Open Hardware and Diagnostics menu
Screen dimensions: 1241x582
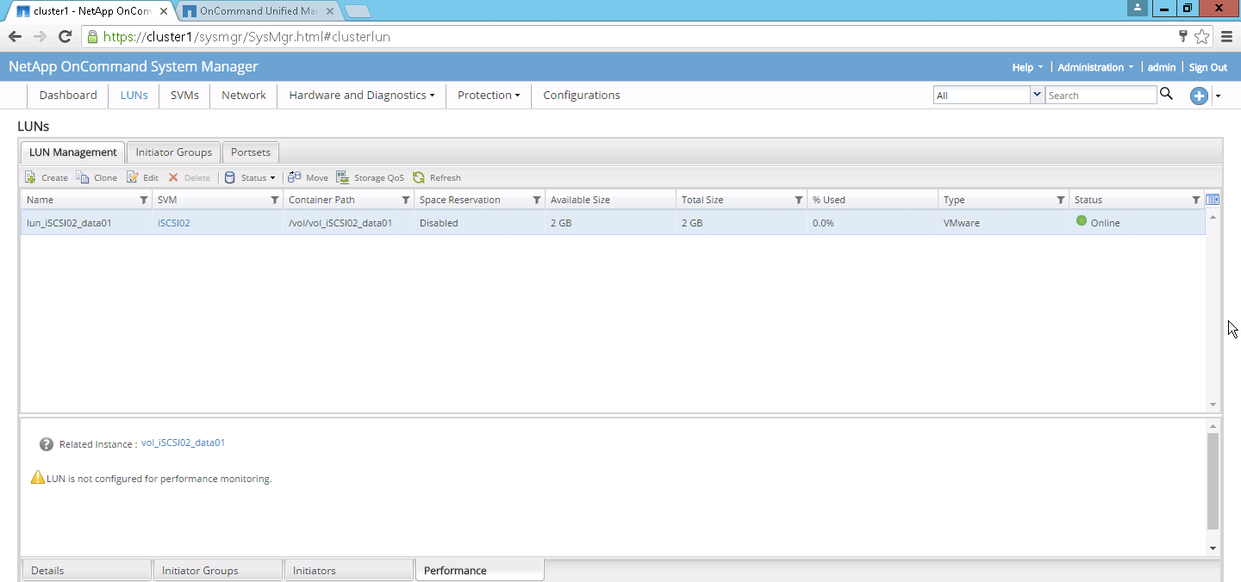361,96
